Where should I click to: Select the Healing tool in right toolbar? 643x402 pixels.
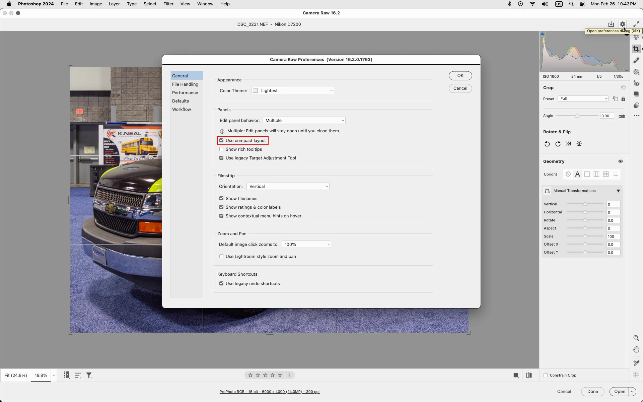point(636,60)
